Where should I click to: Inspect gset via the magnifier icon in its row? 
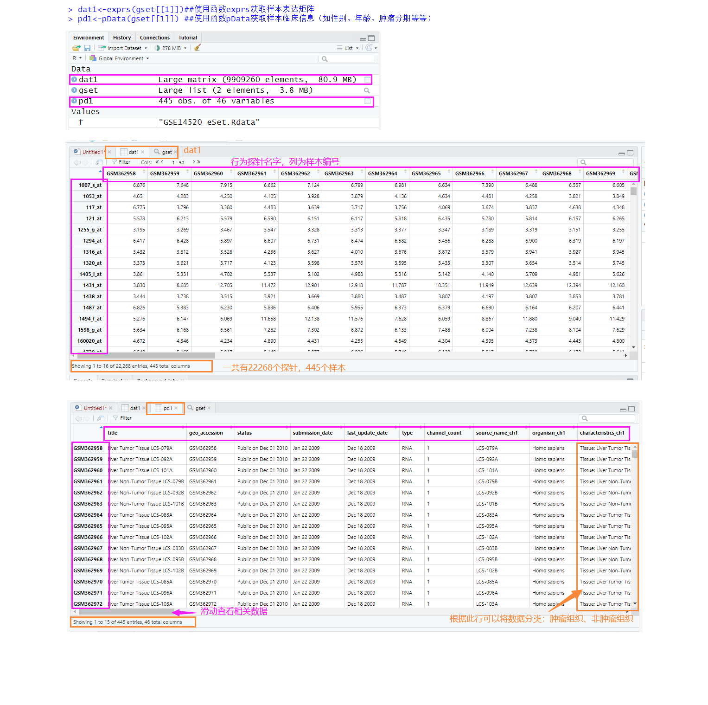(367, 90)
